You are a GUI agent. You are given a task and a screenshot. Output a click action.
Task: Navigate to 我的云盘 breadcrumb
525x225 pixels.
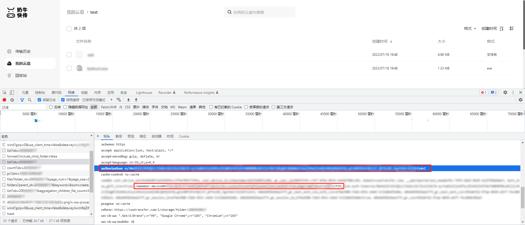[x=75, y=12]
